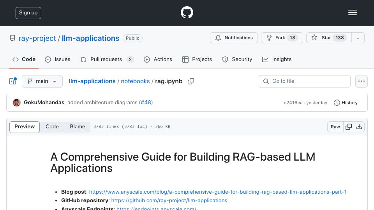
Task: Click the Public visibility badge
Action: coord(132,38)
